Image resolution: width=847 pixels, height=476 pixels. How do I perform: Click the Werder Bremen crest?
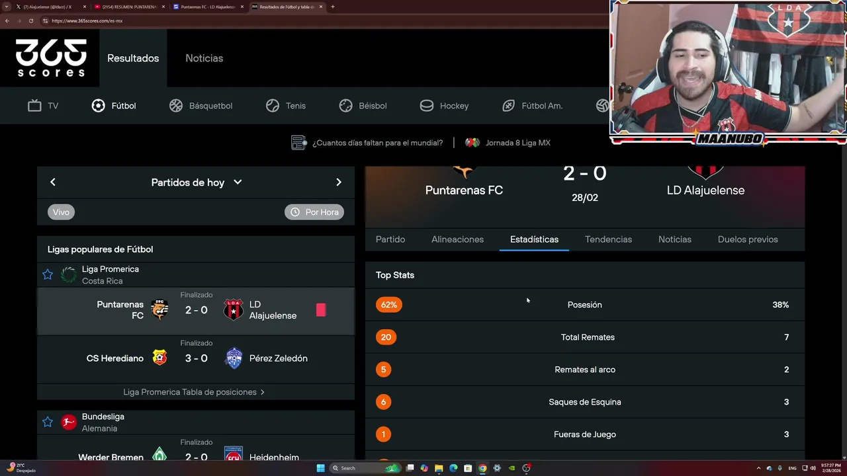coord(159,455)
